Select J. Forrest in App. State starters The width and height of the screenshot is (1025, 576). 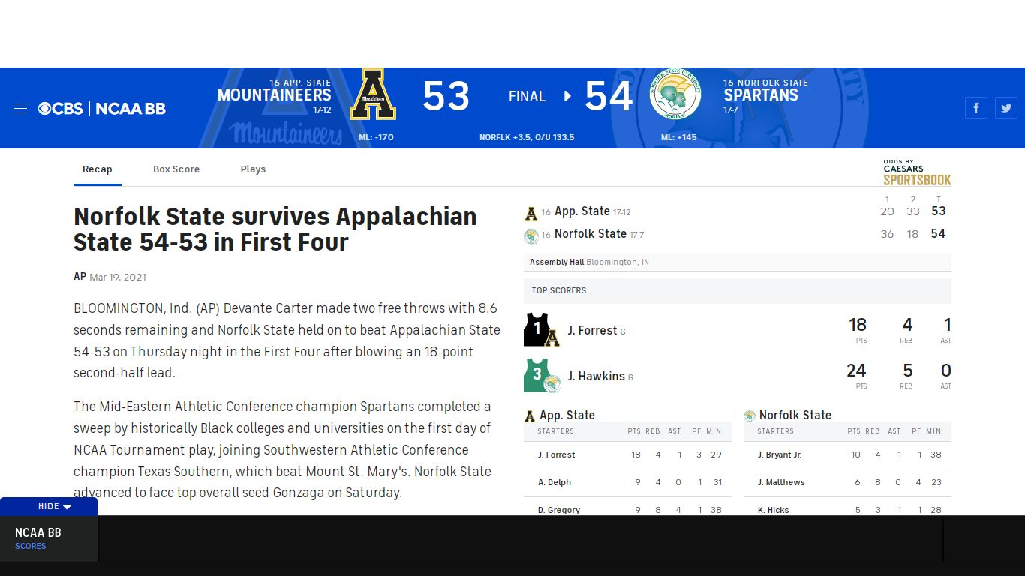click(x=556, y=454)
